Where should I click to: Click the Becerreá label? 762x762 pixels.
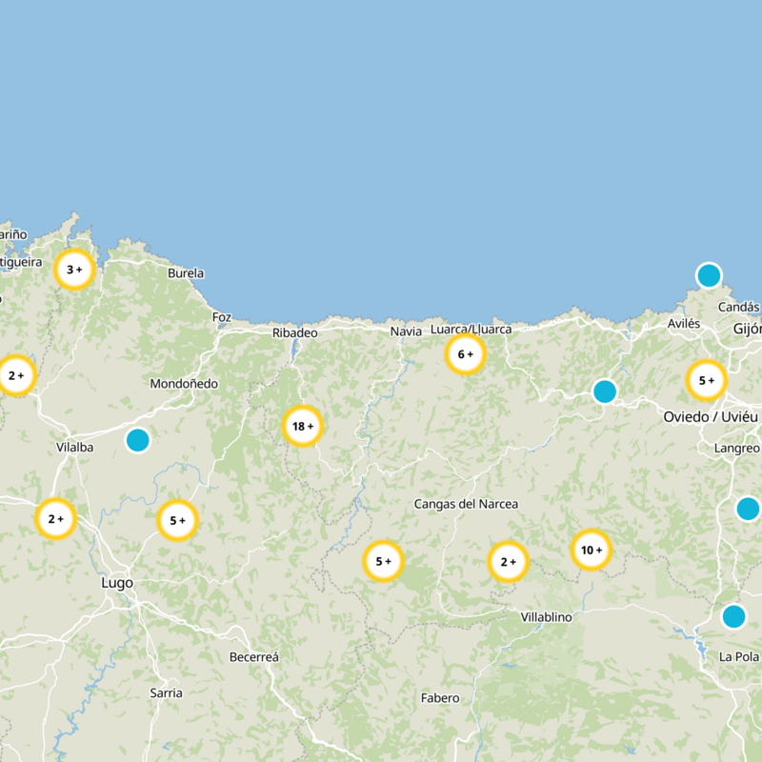pyautogui.click(x=254, y=657)
